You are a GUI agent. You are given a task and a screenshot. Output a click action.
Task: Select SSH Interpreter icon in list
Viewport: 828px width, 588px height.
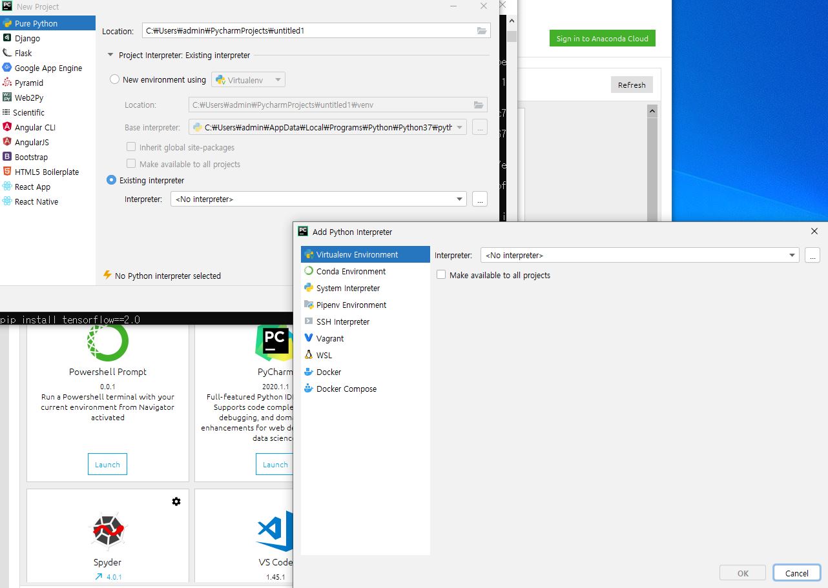[x=309, y=321]
